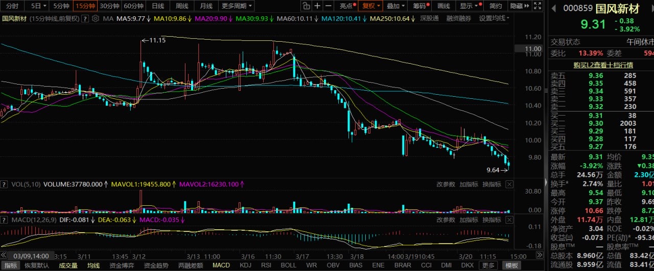Select ENE indicator
This screenshot has width=654, height=271.
point(379,265)
